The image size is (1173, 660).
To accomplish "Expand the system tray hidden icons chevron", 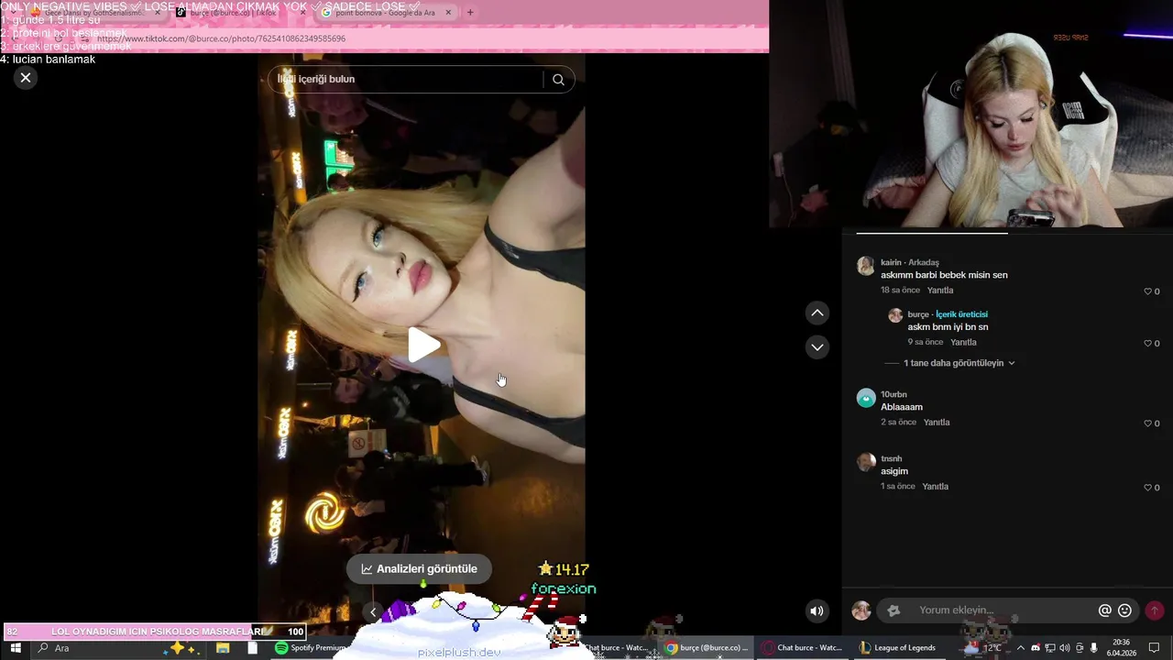I will coord(1021,648).
